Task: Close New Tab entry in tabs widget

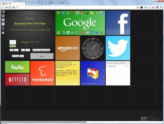Action: pyautogui.click(x=127, y=66)
